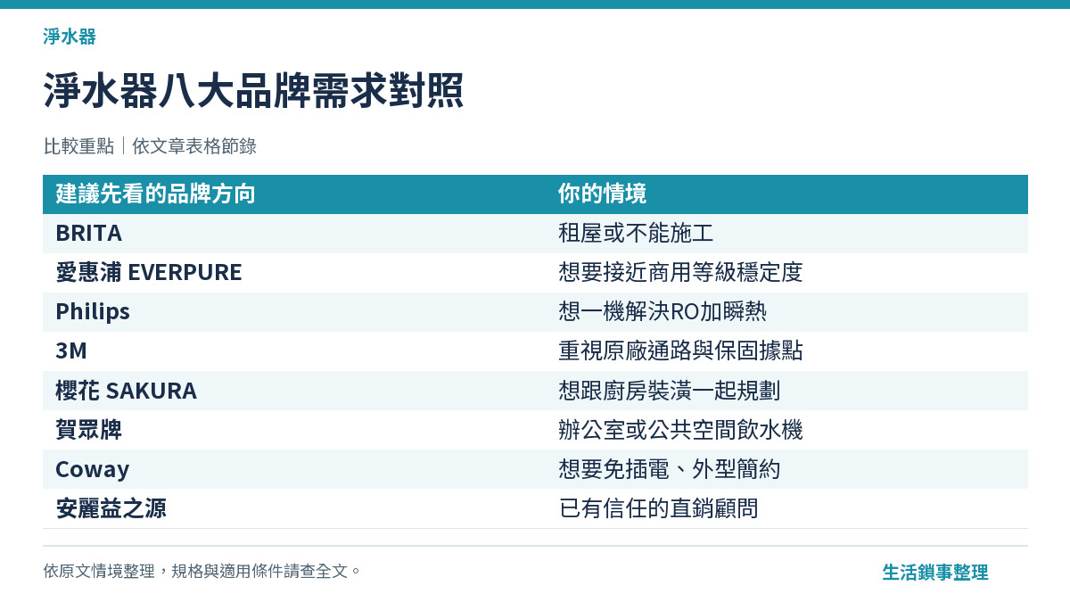This screenshot has width=1070, height=602.
Task: Click the 生活鎖事整理 source label
Action: click(935, 573)
